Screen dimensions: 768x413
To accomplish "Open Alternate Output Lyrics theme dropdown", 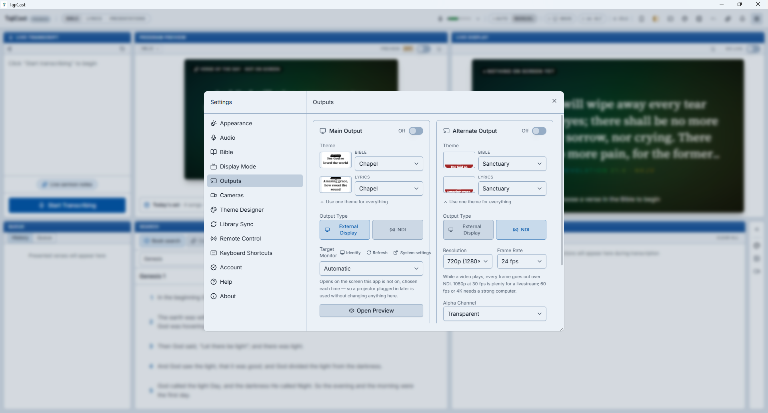I will point(512,188).
